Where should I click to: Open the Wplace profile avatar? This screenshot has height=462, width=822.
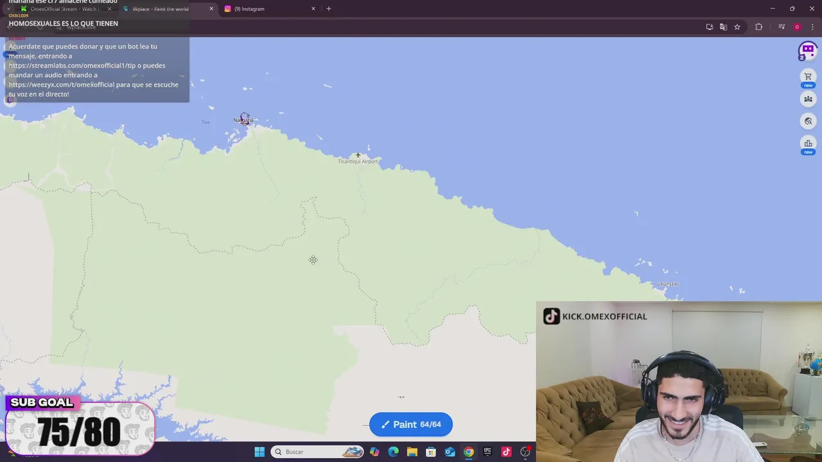click(x=807, y=50)
